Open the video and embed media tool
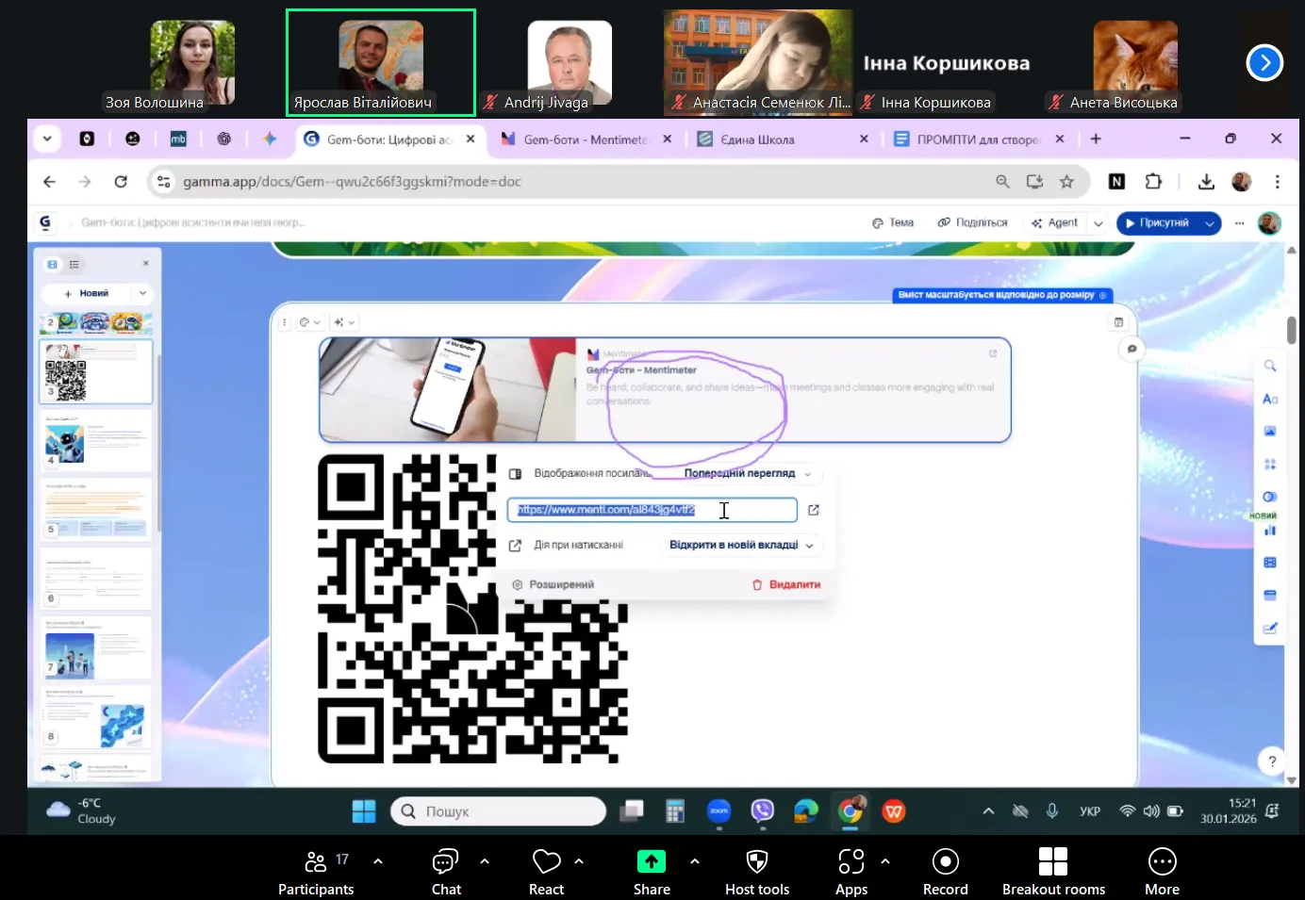This screenshot has width=1305, height=900. (x=1270, y=563)
